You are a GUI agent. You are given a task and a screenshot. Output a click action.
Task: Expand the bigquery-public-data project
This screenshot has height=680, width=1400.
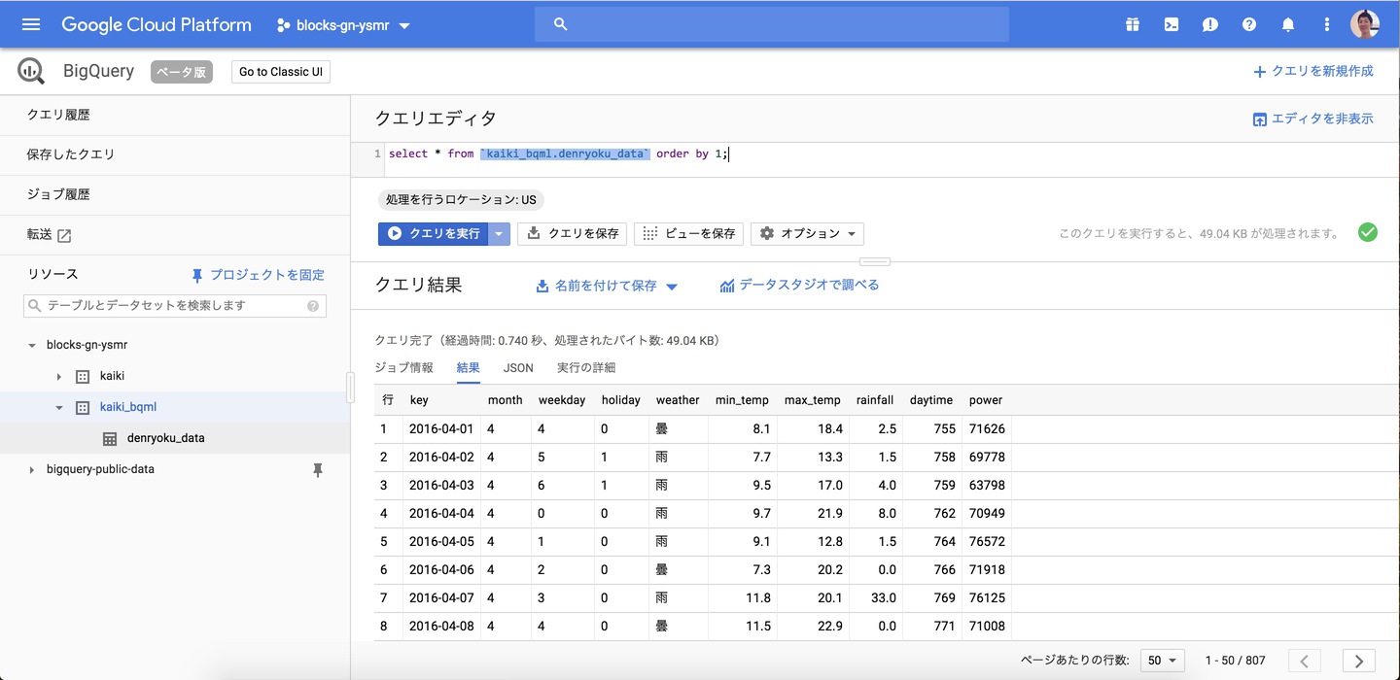32,469
